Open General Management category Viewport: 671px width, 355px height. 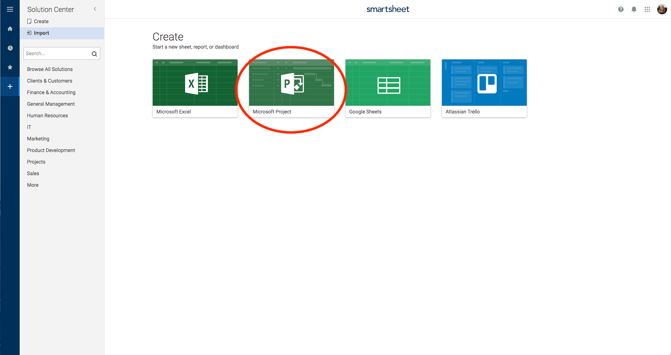[51, 104]
